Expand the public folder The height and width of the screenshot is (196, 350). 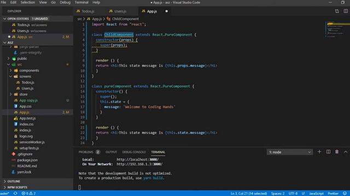coord(22,59)
